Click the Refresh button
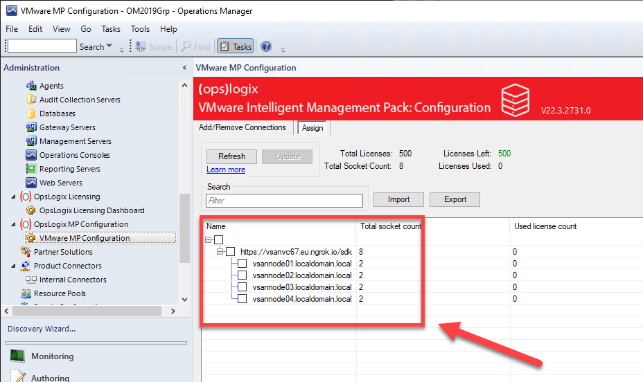 point(231,156)
